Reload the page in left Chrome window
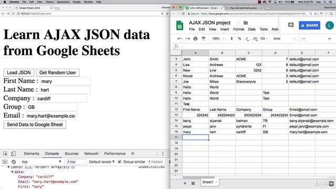Viewport: 336px width, 189px height. [13, 14]
